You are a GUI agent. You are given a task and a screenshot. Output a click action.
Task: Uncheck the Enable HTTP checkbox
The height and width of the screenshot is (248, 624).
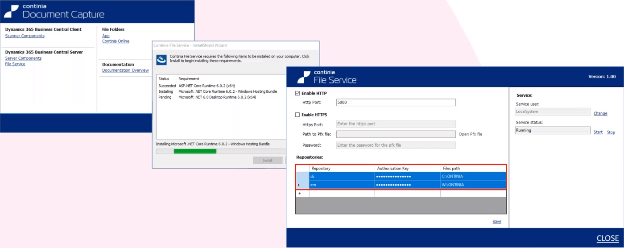(298, 93)
